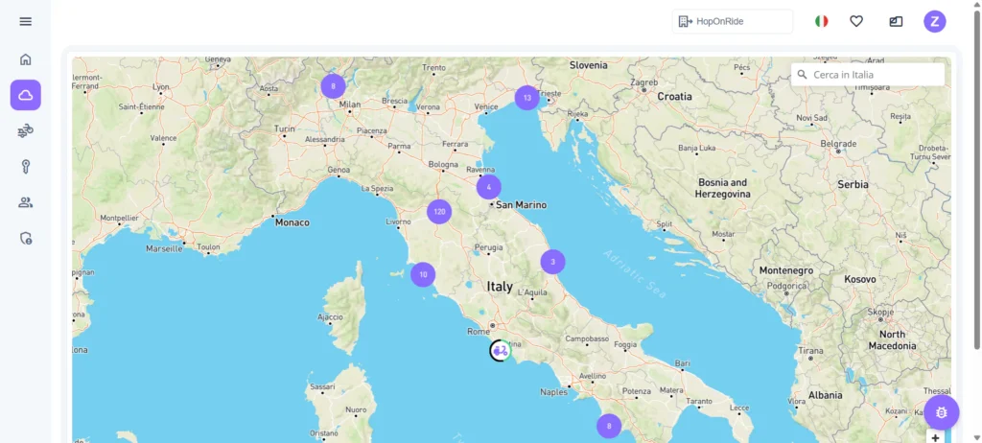Open the cluster of 8 in southern Italy

[x=608, y=426]
